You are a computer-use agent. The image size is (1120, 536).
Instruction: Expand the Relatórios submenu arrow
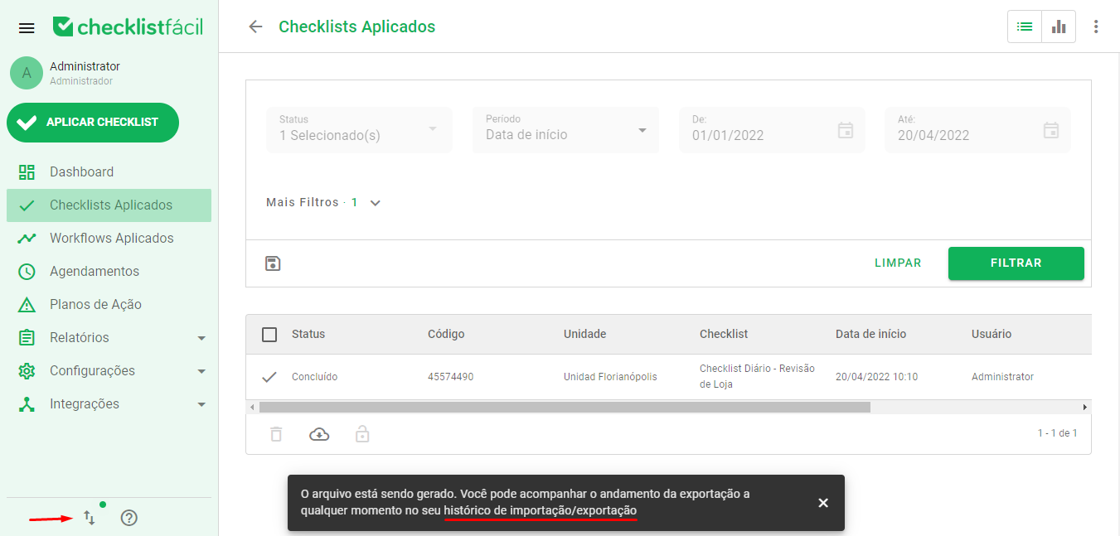[201, 338]
